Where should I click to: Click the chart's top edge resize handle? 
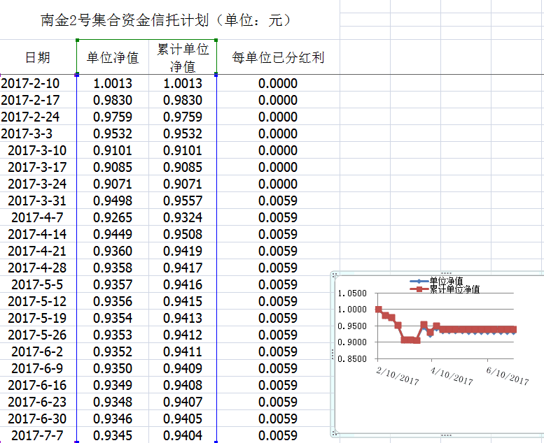pyautogui.click(x=441, y=274)
